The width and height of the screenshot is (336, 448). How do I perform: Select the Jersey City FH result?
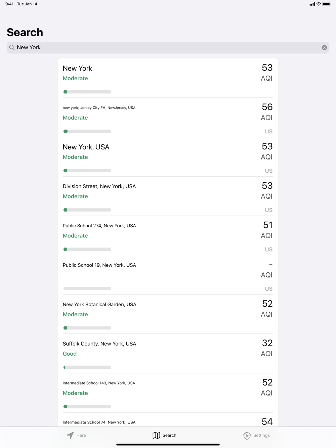[x=168, y=118]
